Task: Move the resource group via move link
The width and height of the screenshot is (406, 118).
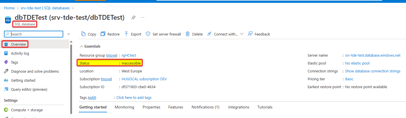Action: point(111,55)
